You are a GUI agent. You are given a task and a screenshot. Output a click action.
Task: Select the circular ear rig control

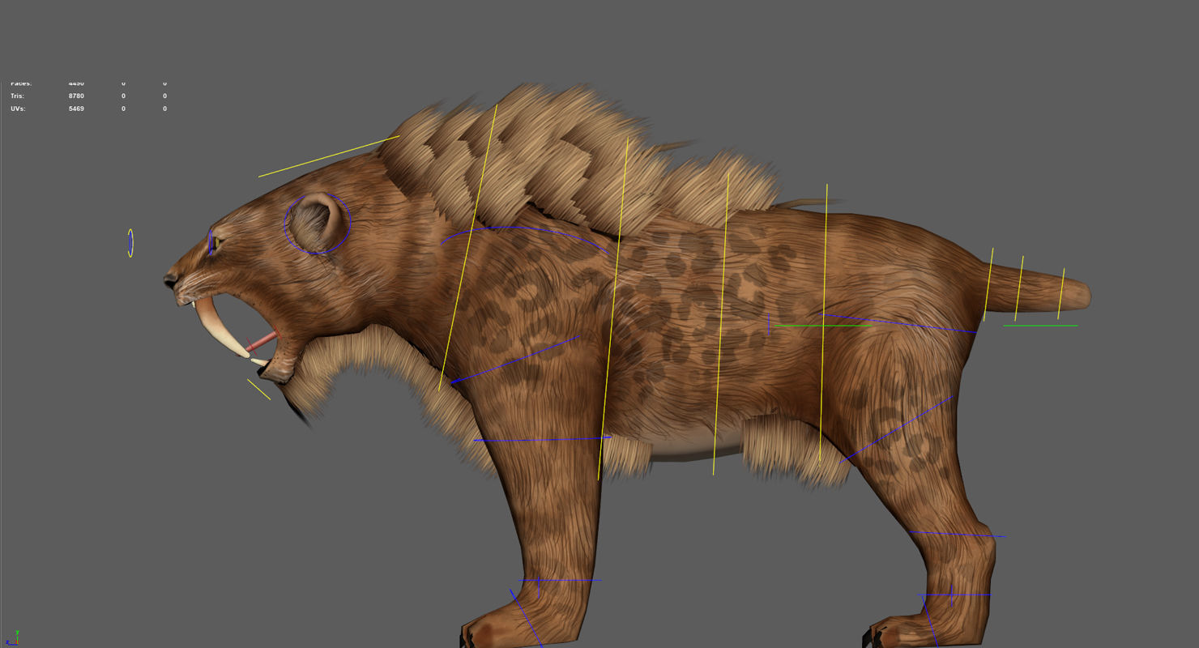(317, 224)
